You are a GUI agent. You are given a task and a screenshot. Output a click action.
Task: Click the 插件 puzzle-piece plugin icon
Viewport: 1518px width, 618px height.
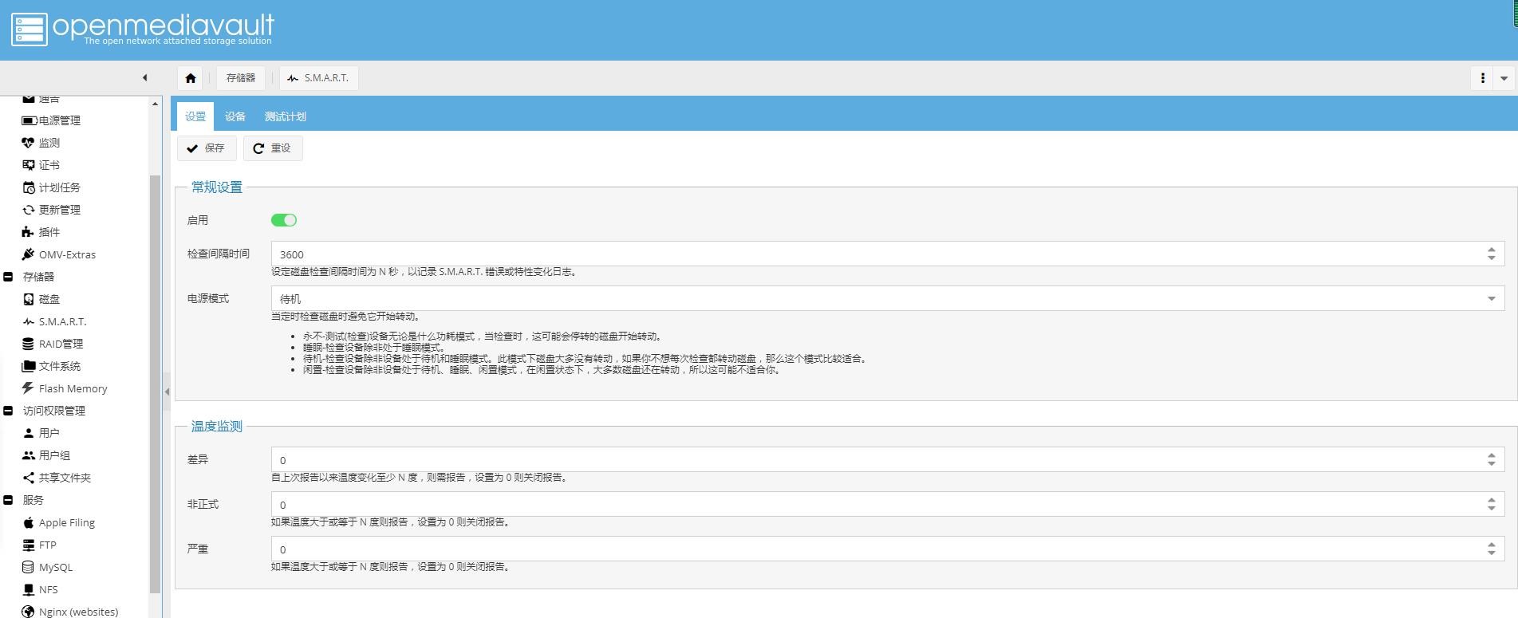(29, 232)
